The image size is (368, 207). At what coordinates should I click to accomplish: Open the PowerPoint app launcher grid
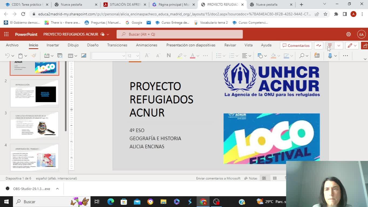coord(6,34)
